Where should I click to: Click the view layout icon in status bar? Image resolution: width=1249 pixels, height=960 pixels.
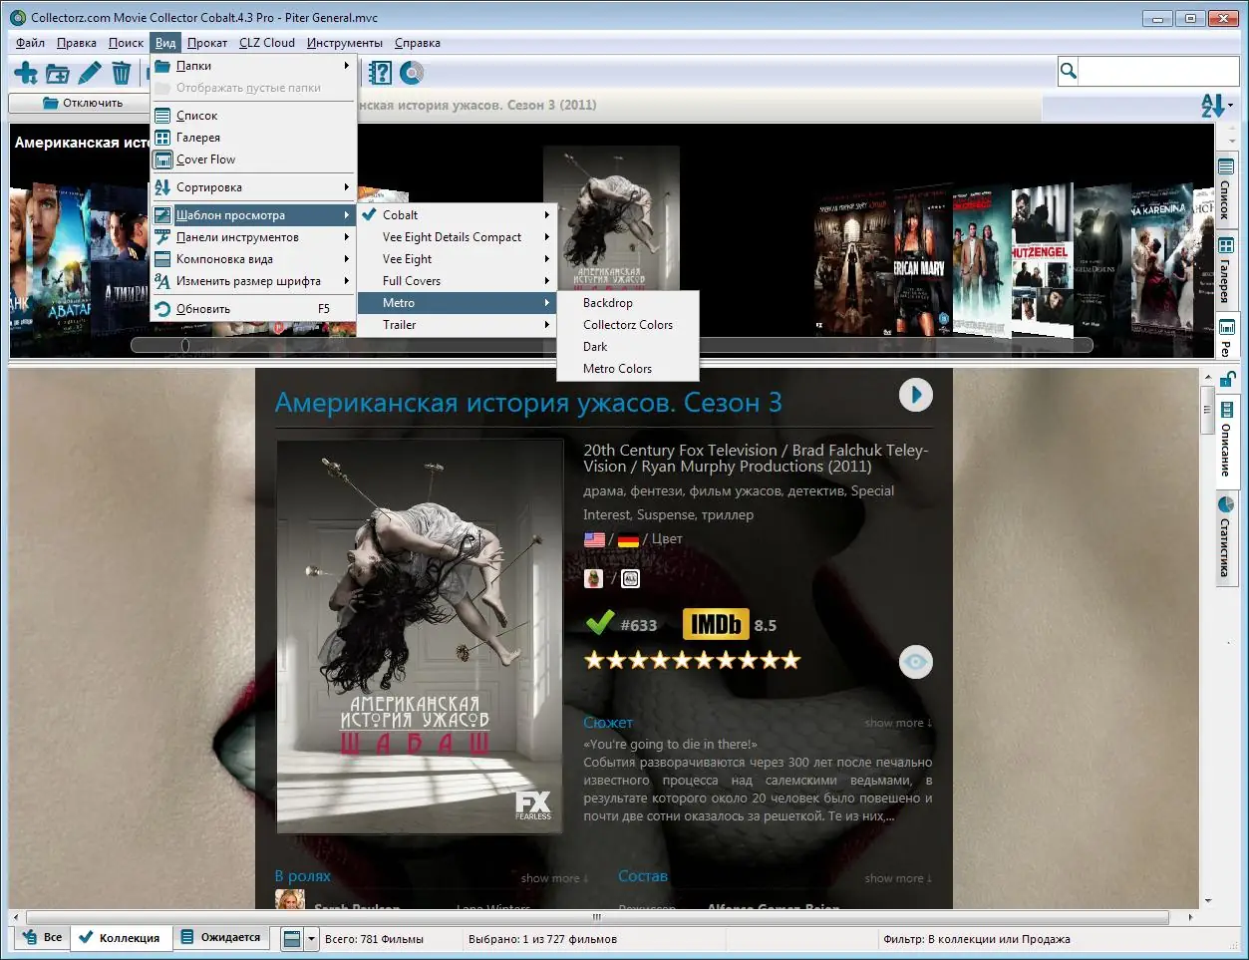pyautogui.click(x=291, y=938)
